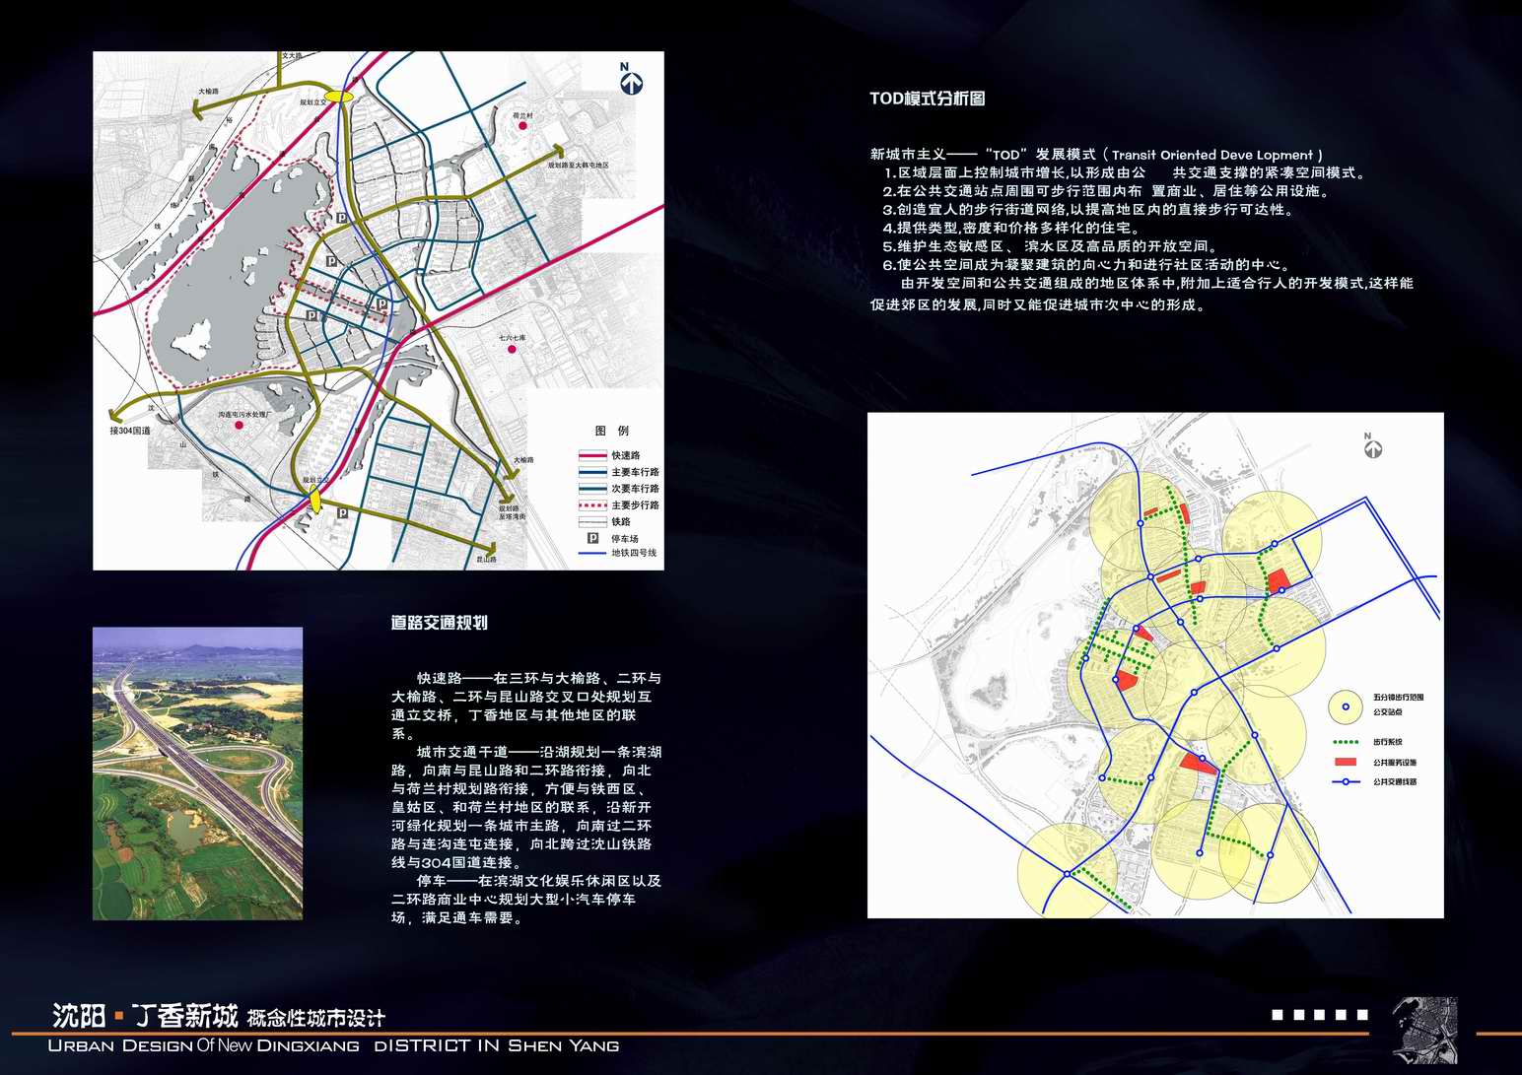Viewport: 1522px width, 1075px height.
Task: Click TOD point 2 about 公共交通站点周围
Action: tap(1107, 191)
